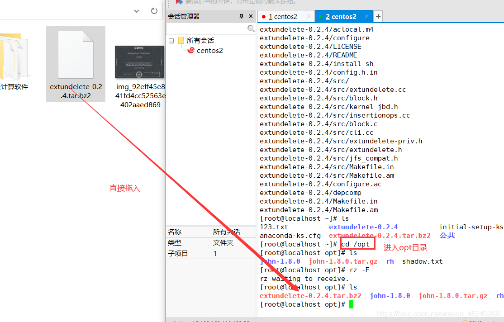Click the 名称 property row label

coord(175,232)
